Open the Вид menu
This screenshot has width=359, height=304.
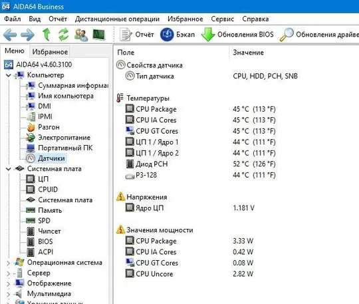tap(35, 19)
